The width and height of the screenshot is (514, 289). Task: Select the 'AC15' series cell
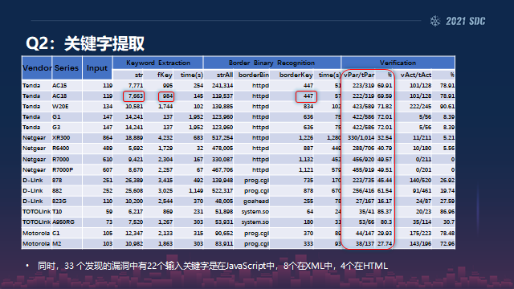[x=59, y=86]
